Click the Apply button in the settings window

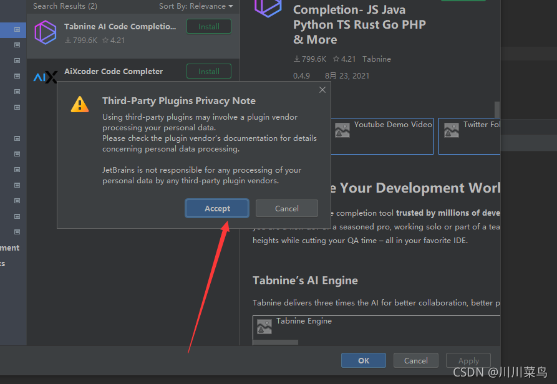click(468, 360)
